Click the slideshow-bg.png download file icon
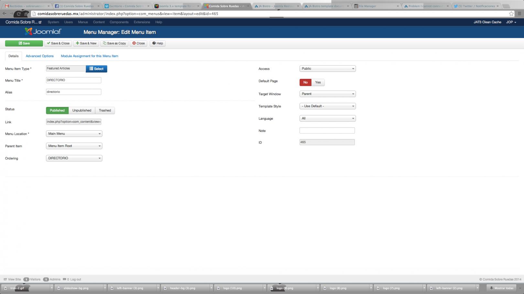This screenshot has width=524, height=294. [59, 288]
